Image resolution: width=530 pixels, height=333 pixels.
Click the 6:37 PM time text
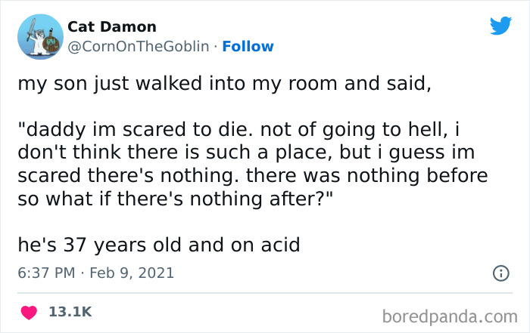click(x=44, y=273)
